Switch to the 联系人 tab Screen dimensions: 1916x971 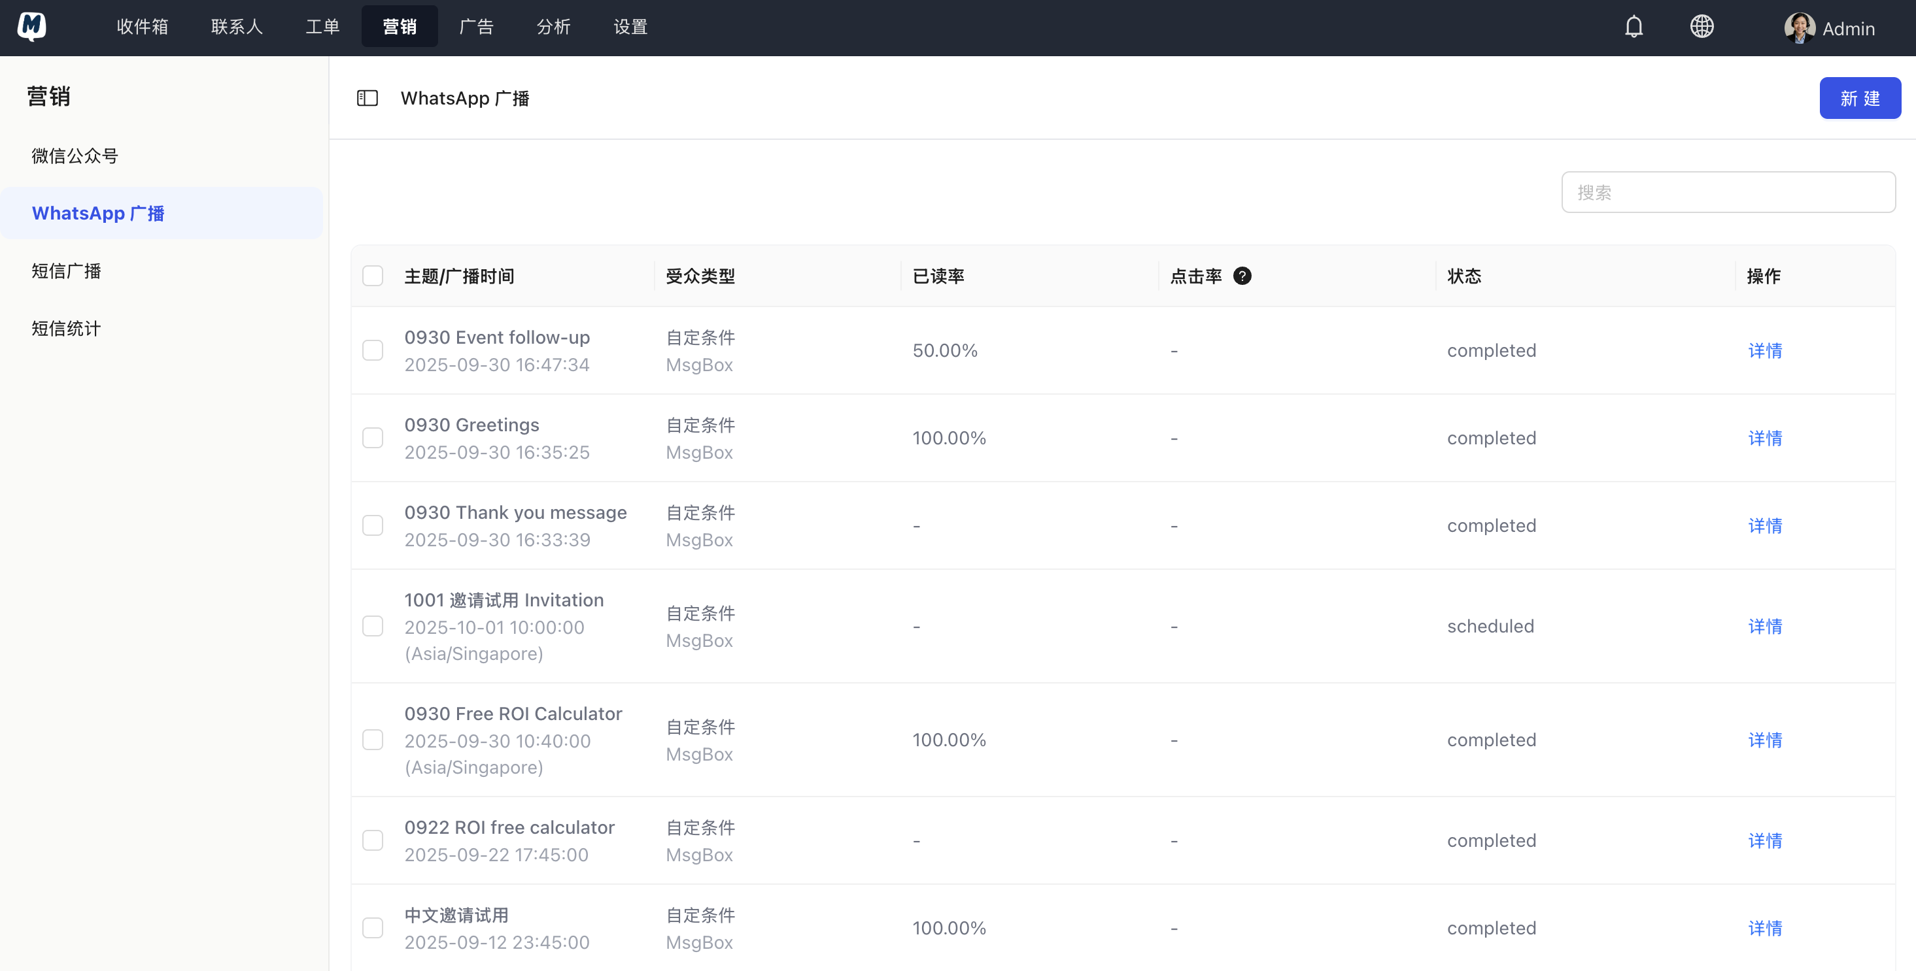pos(237,27)
